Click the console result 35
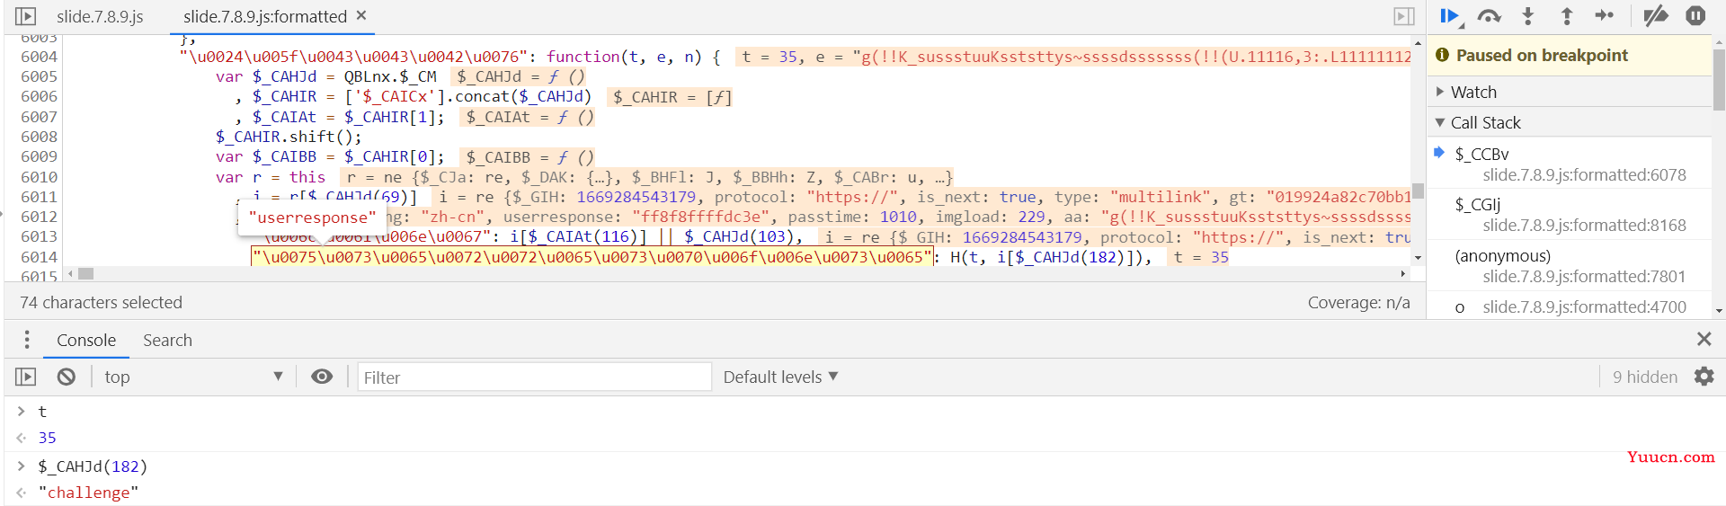 click(47, 438)
